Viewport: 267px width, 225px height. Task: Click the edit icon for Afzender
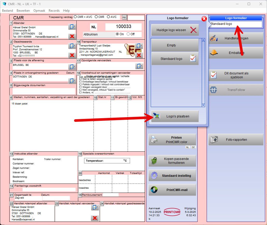72,27
